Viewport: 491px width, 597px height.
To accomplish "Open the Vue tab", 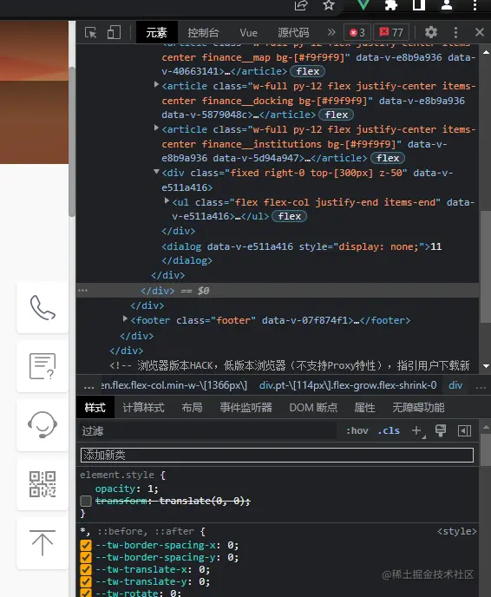I will 249,33.
